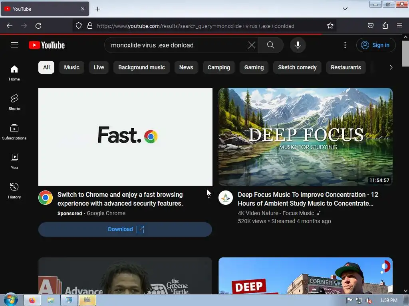Screen dimensions: 409x306
Task: Select the Live filter chip
Action: (99, 67)
